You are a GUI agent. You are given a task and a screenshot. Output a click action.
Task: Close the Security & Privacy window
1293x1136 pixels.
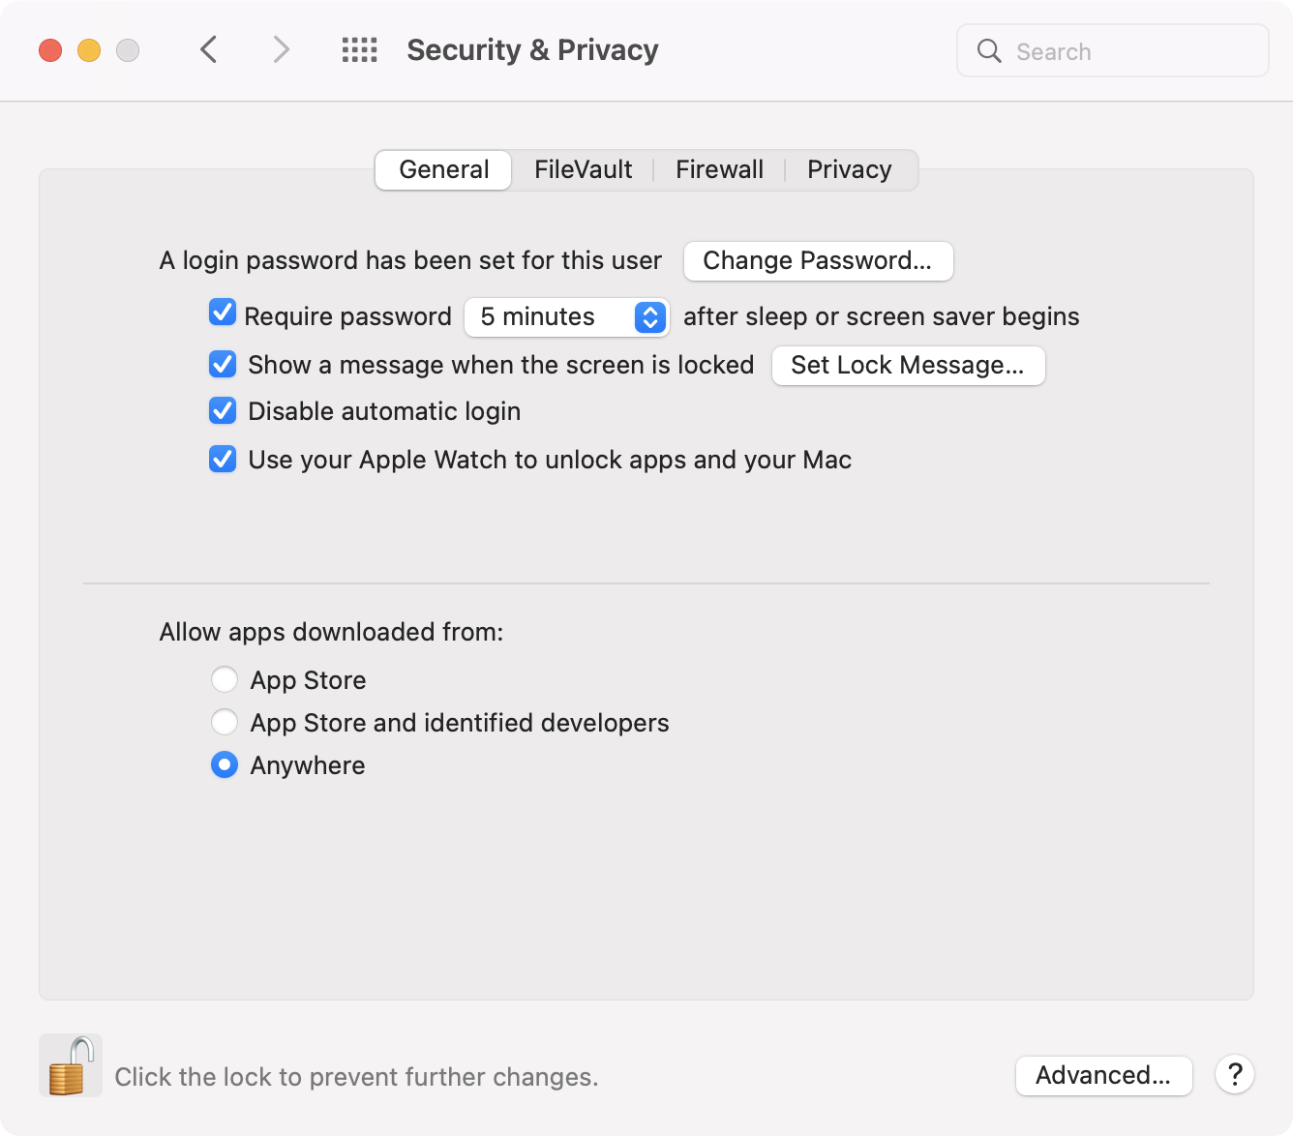click(50, 50)
